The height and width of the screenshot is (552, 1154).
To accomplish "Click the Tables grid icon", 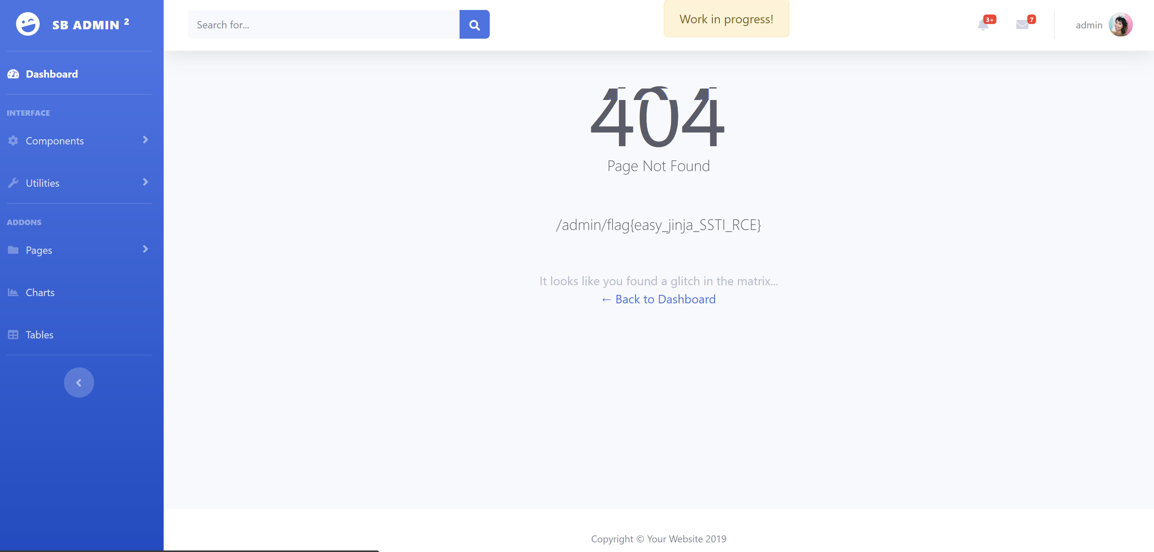I will coord(13,335).
